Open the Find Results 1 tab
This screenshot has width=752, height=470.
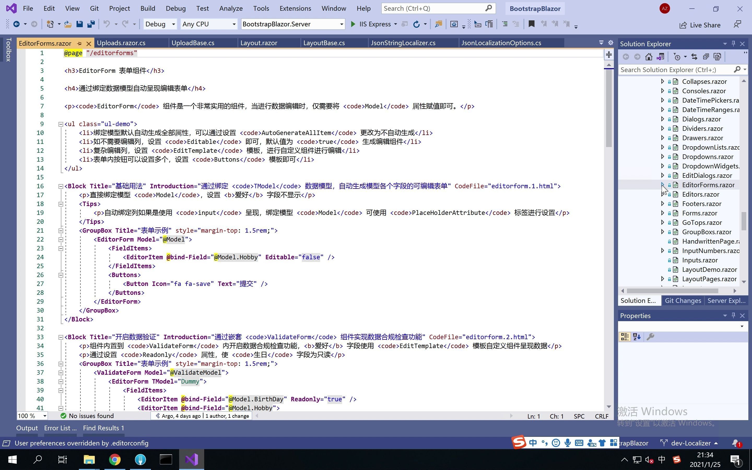point(103,428)
